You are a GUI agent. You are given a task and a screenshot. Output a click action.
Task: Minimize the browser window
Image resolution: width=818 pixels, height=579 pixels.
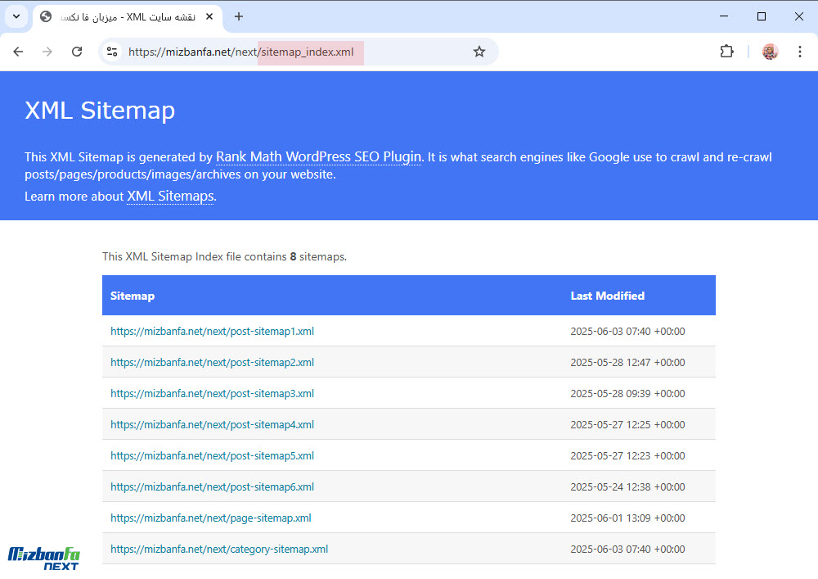click(x=724, y=16)
